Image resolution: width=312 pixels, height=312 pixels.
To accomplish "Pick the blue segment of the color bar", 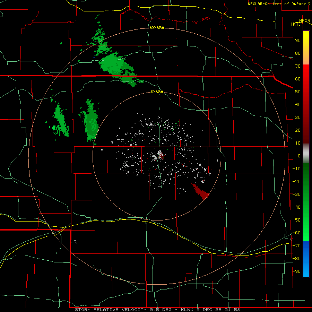I will pyautogui.click(x=306, y=259).
